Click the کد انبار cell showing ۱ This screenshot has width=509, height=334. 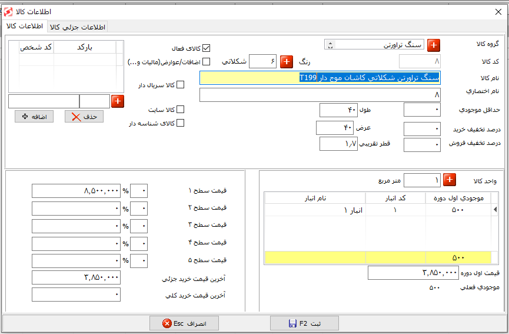(x=395, y=210)
